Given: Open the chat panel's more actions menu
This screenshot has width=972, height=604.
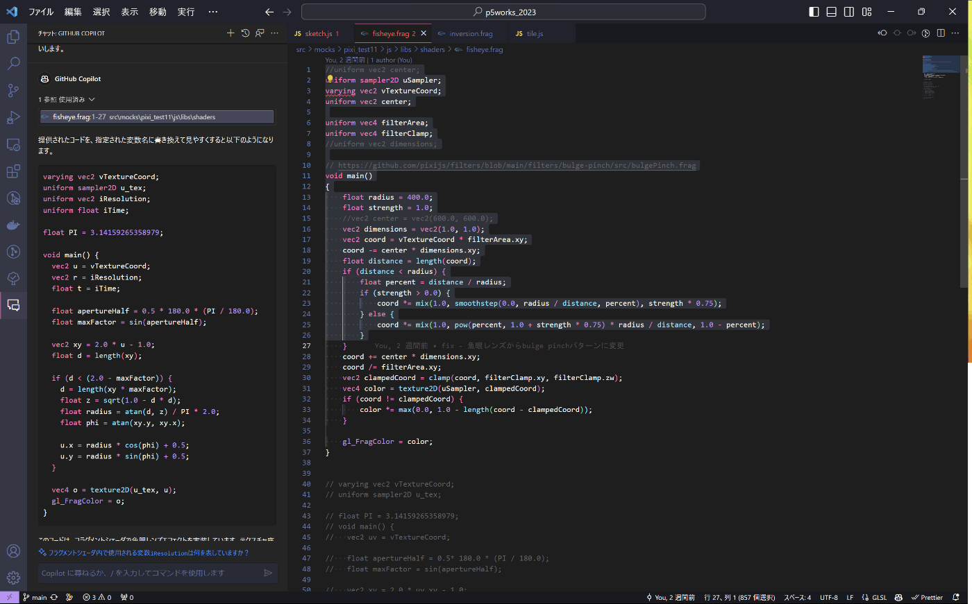Looking at the screenshot, I should 274,33.
